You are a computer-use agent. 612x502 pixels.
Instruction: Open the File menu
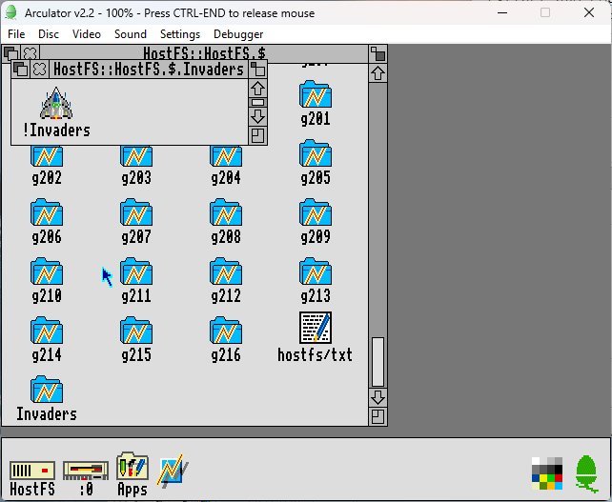(x=16, y=34)
